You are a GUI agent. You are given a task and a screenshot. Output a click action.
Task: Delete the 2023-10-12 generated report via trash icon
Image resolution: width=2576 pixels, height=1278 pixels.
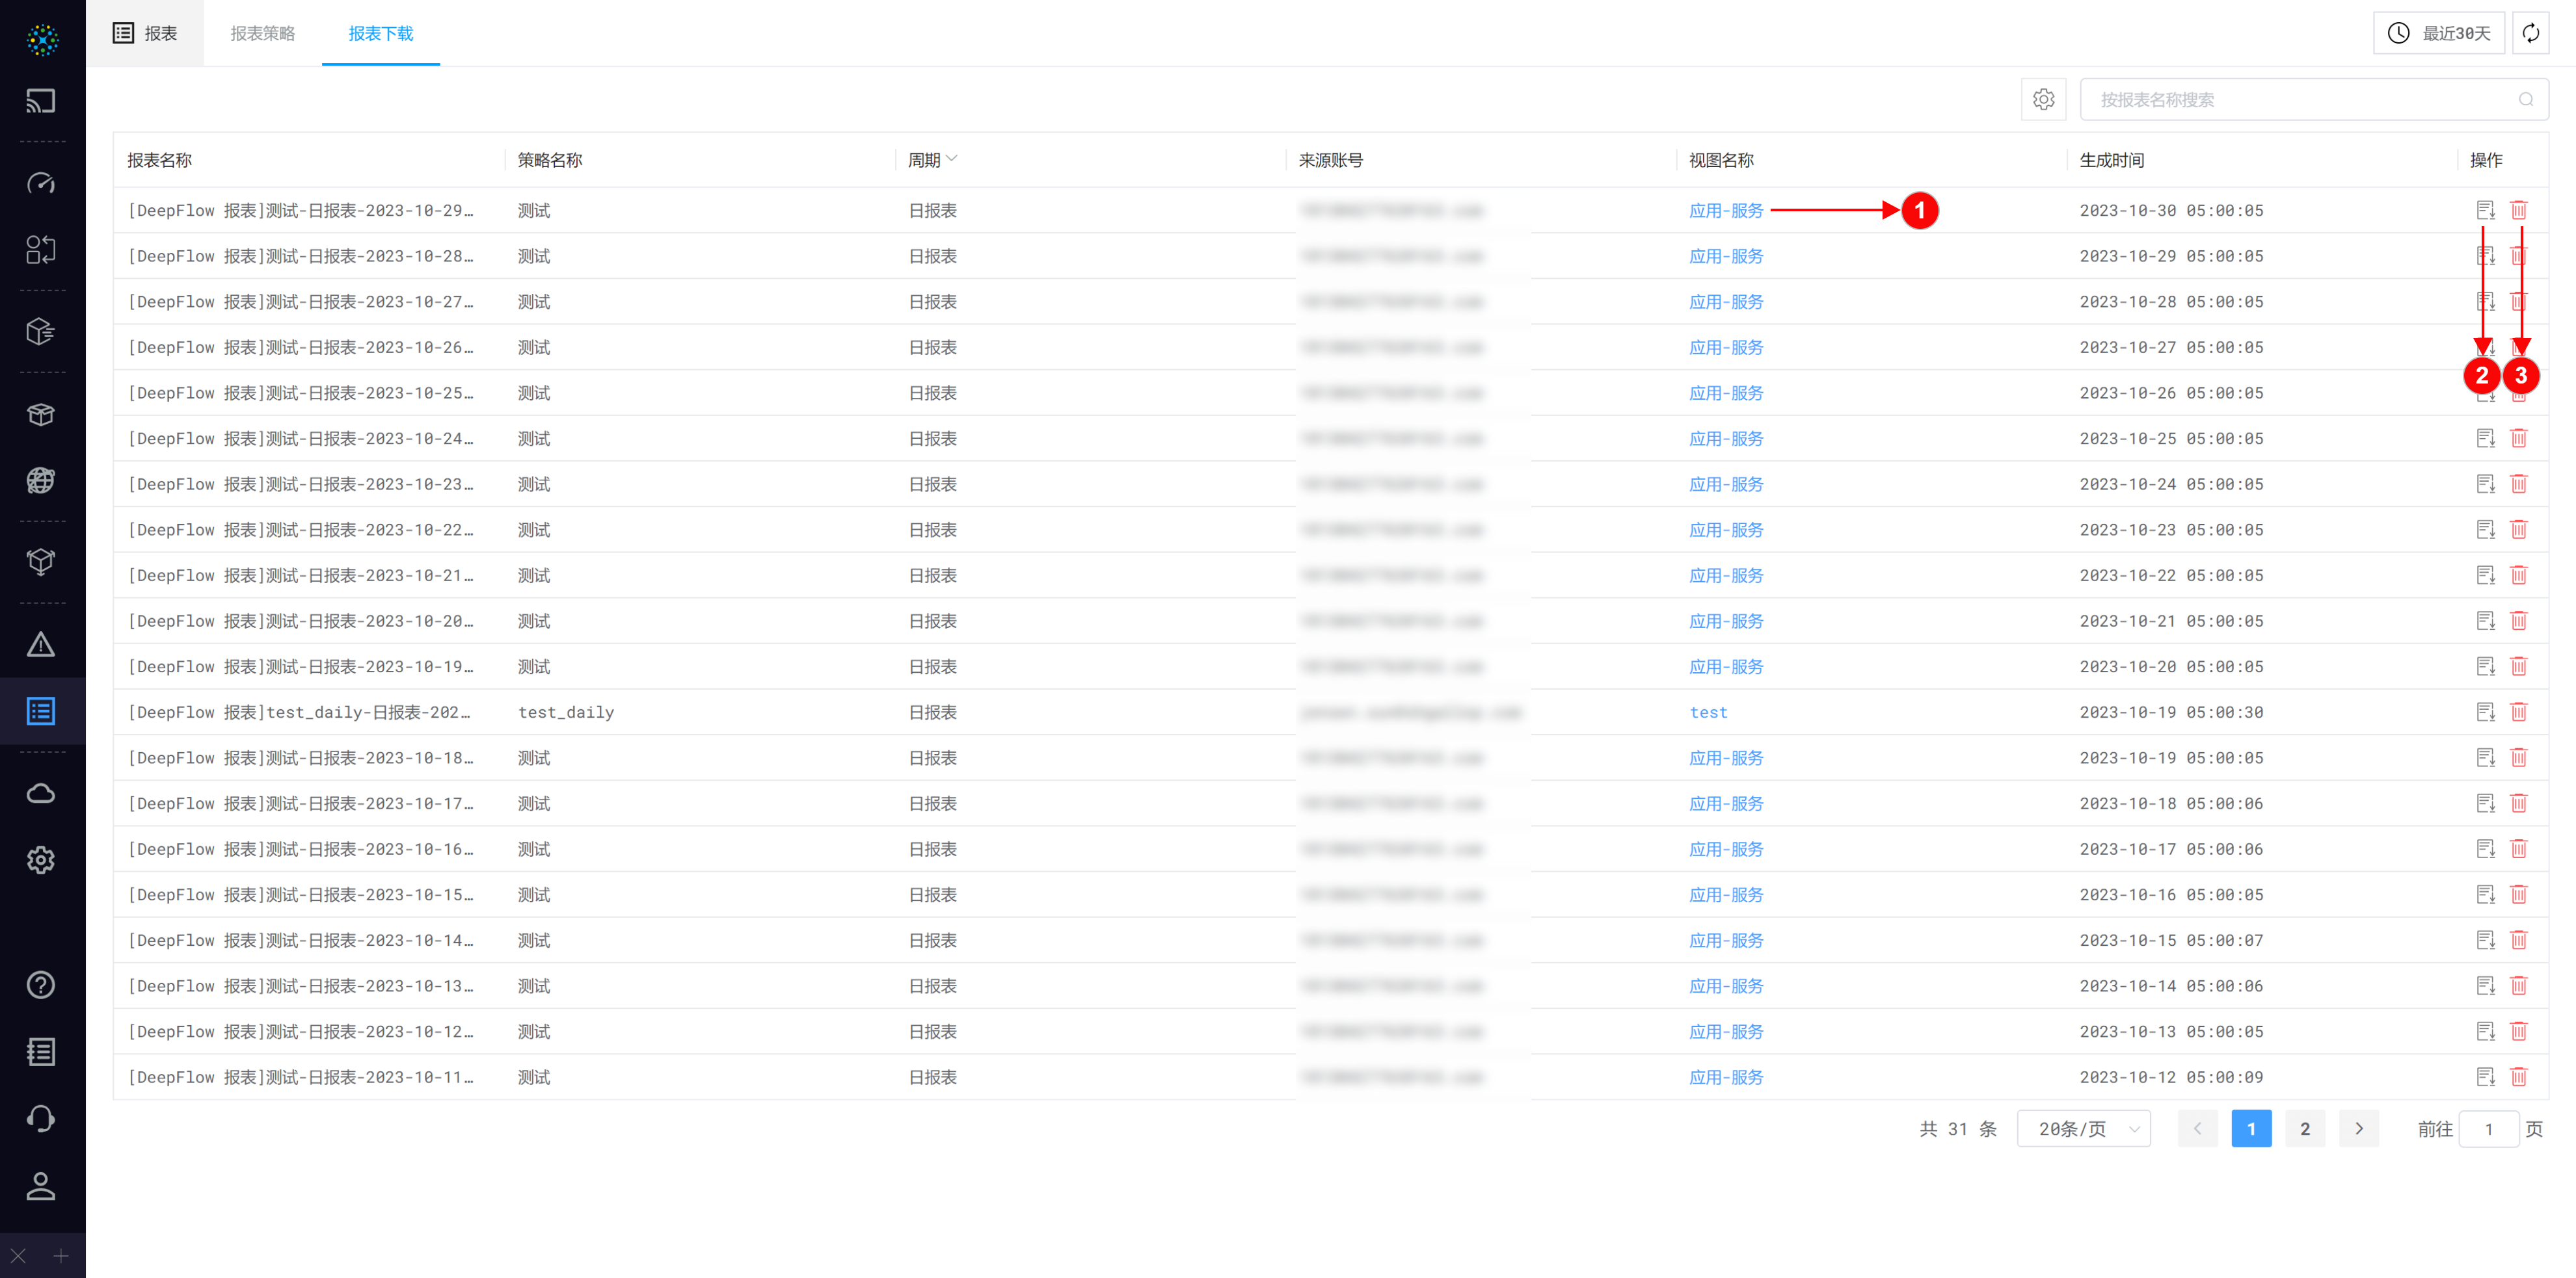tap(2518, 1076)
